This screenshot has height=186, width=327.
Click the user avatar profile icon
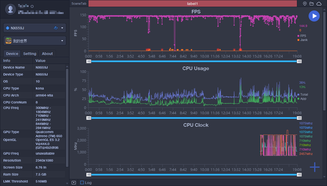tap(10, 10)
